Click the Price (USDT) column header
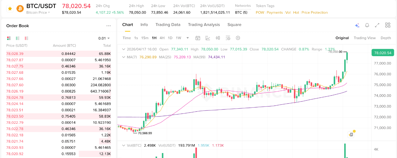The width and height of the screenshot is (397, 158). click(x=17, y=46)
